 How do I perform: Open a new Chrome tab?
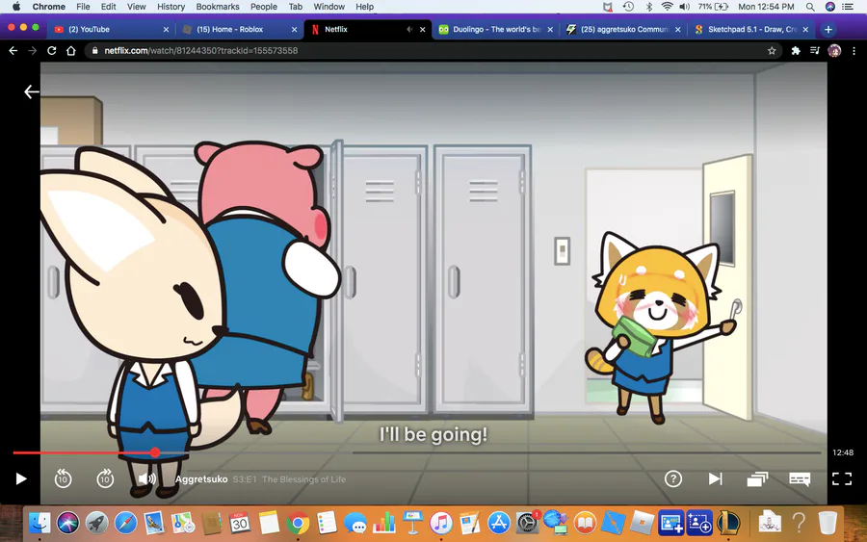(828, 29)
